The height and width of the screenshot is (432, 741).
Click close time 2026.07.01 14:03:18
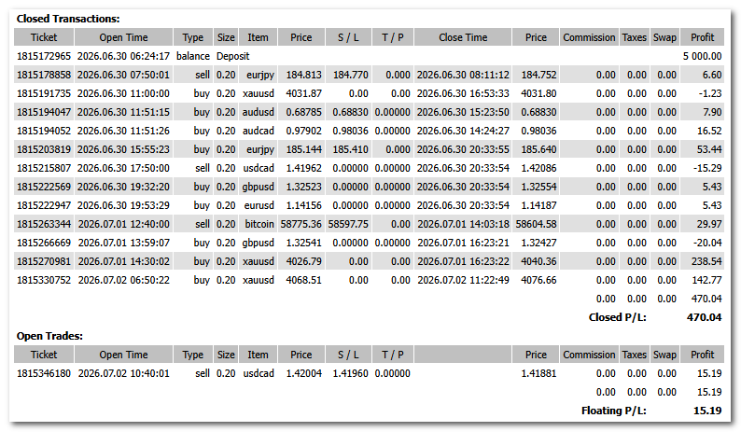tap(463, 224)
